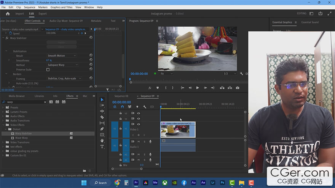Screen dimensions: 335x188
Task: Select the Ripple Edit tool
Action: pyautogui.click(x=102, y=111)
